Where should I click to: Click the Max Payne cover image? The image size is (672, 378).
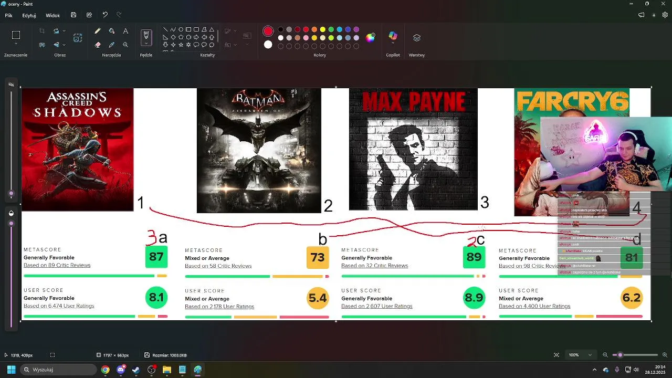click(413, 149)
